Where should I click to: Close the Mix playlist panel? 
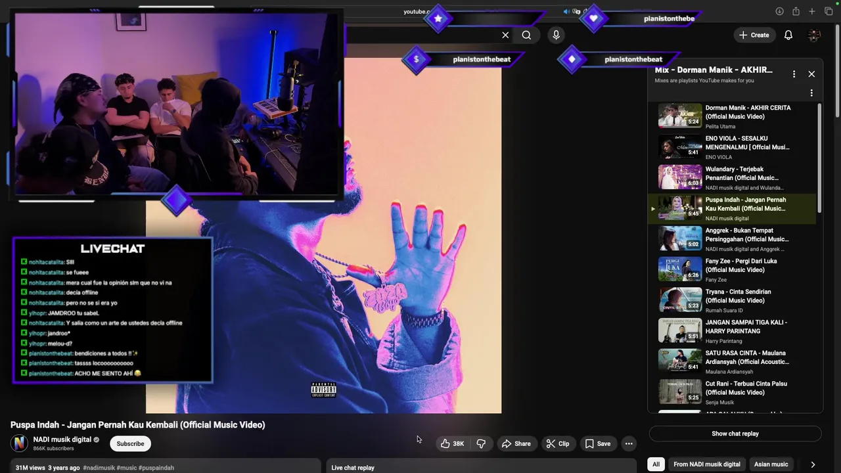pos(811,74)
